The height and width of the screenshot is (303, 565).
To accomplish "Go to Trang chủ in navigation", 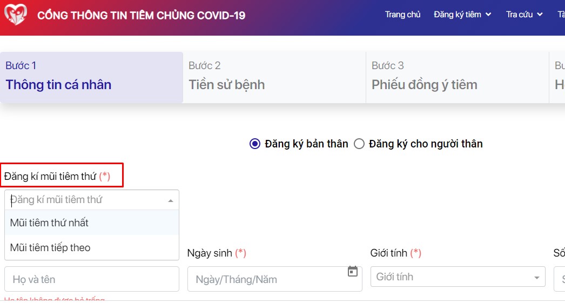I will [x=402, y=15].
